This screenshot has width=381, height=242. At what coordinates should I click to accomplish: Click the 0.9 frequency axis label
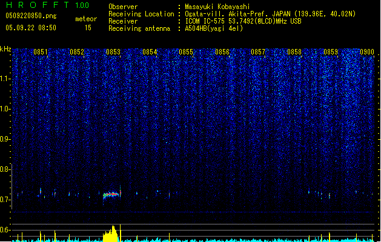[x=5, y=139]
